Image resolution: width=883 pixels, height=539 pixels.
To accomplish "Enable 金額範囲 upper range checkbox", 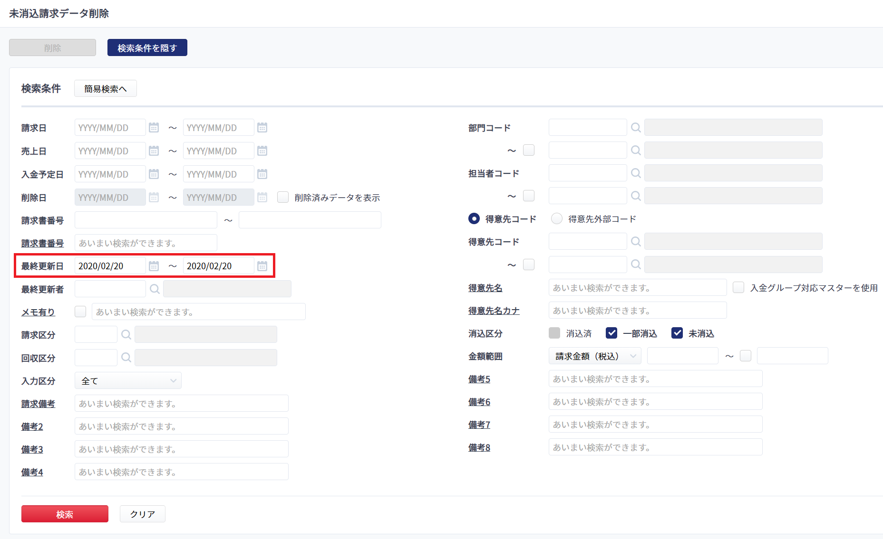I will [x=746, y=356].
